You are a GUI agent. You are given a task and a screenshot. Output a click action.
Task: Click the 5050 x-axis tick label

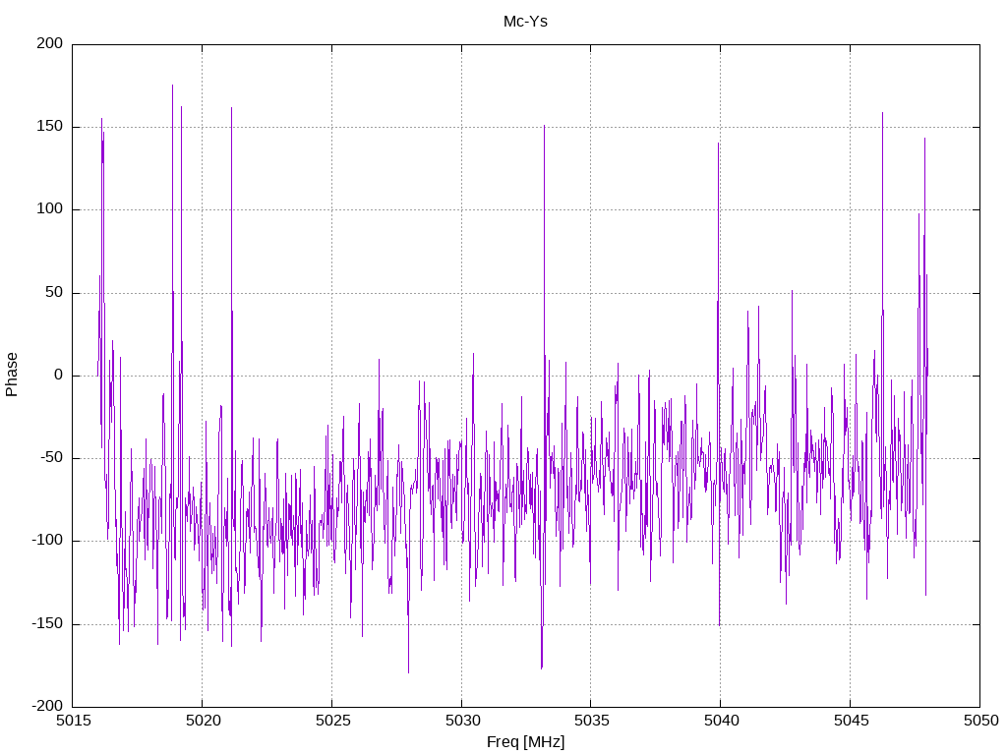pyautogui.click(x=980, y=721)
